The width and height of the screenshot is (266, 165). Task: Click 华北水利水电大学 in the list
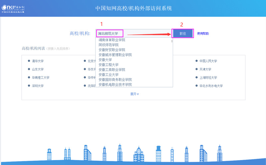click(x=211, y=86)
